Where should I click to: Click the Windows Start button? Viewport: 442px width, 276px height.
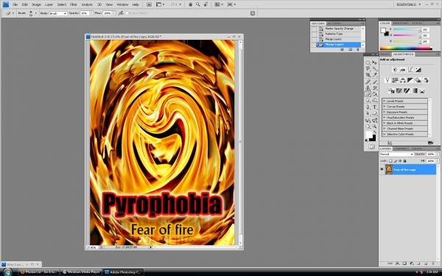click(7, 272)
